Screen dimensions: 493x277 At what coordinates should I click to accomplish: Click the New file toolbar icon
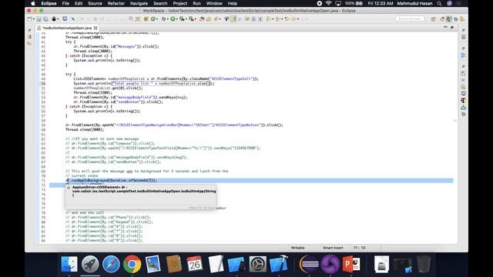[29, 19]
